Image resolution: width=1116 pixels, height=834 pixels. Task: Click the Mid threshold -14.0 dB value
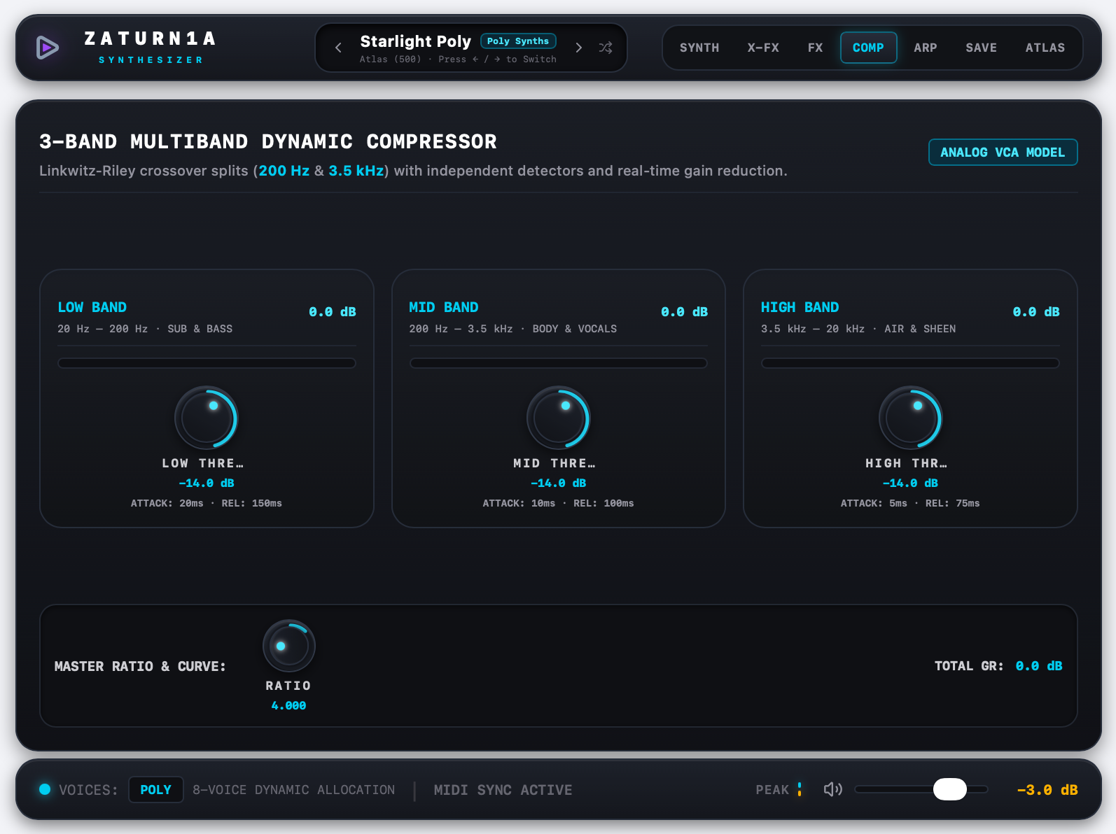pos(559,483)
